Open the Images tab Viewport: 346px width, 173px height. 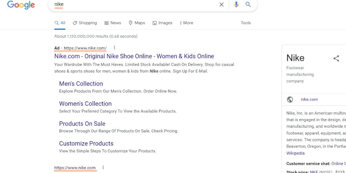click(163, 23)
